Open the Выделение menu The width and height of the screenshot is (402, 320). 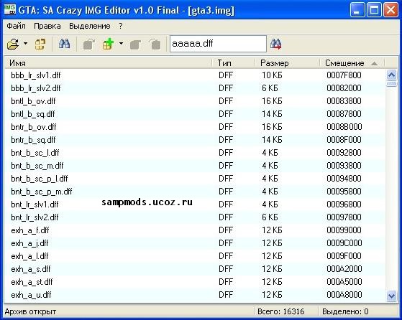[89, 26]
